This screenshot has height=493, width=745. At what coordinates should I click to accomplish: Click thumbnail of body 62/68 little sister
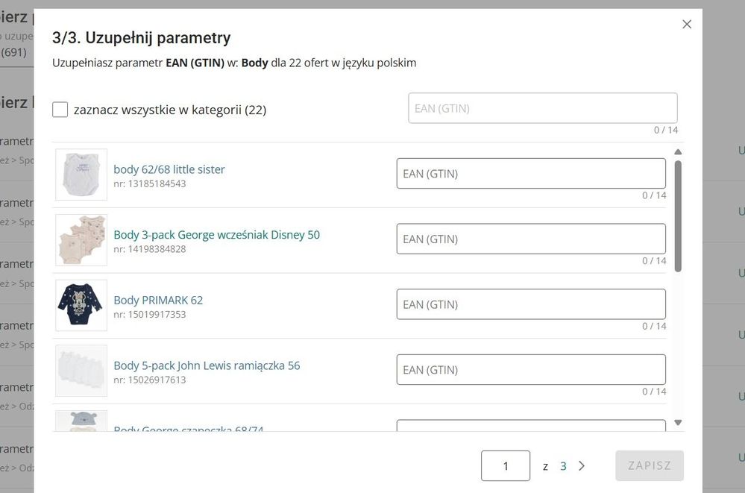(81, 175)
